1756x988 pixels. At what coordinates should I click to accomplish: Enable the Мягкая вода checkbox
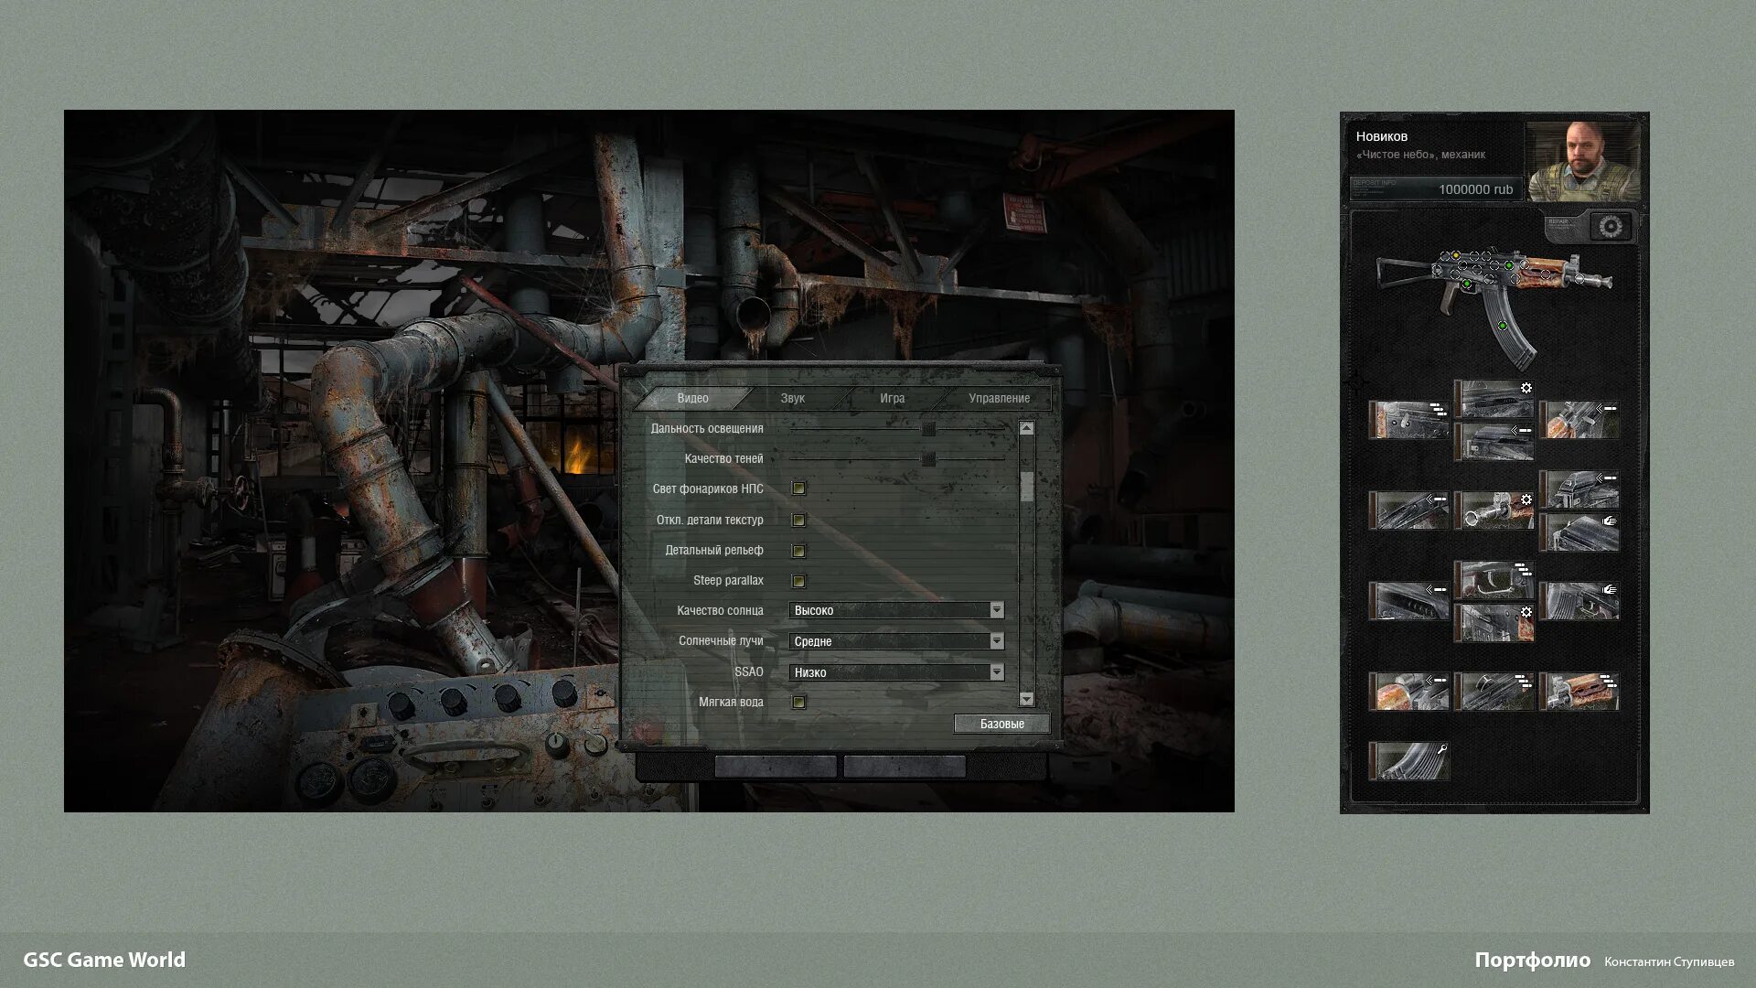pos(798,703)
